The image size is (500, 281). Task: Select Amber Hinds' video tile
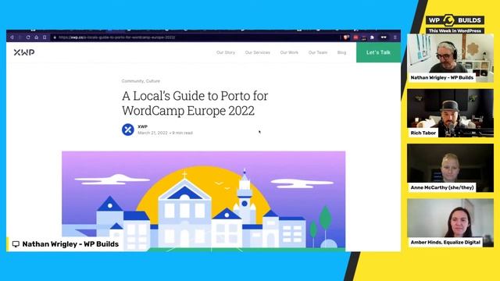pos(450,222)
